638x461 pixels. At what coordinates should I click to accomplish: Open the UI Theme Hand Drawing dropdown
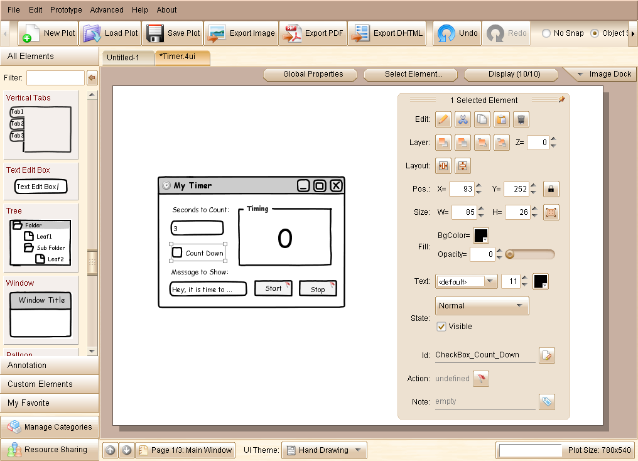[324, 450]
